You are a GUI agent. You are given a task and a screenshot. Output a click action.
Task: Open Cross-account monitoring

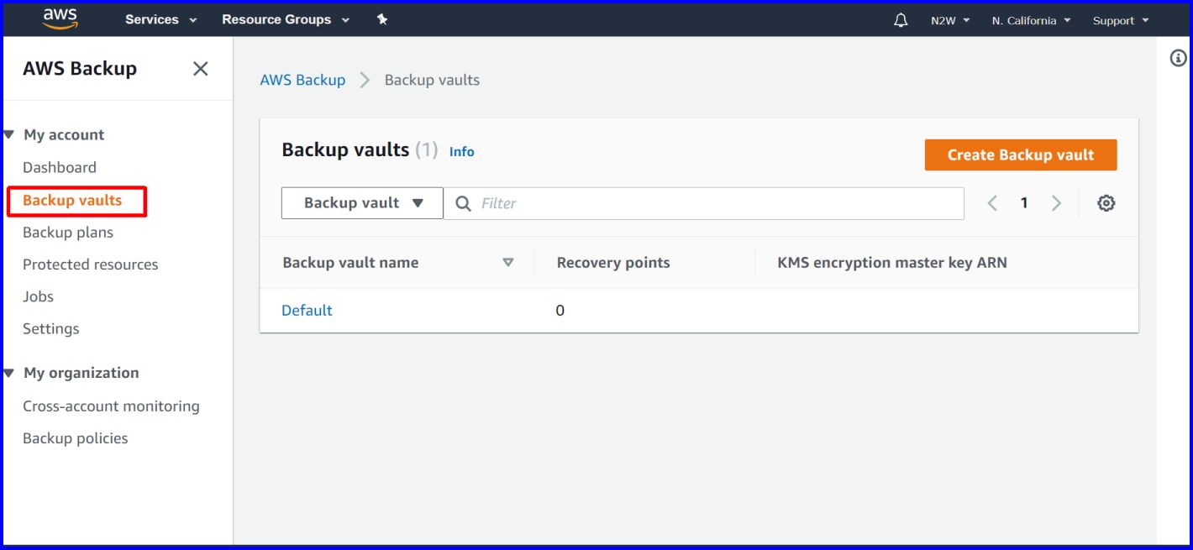coord(111,406)
